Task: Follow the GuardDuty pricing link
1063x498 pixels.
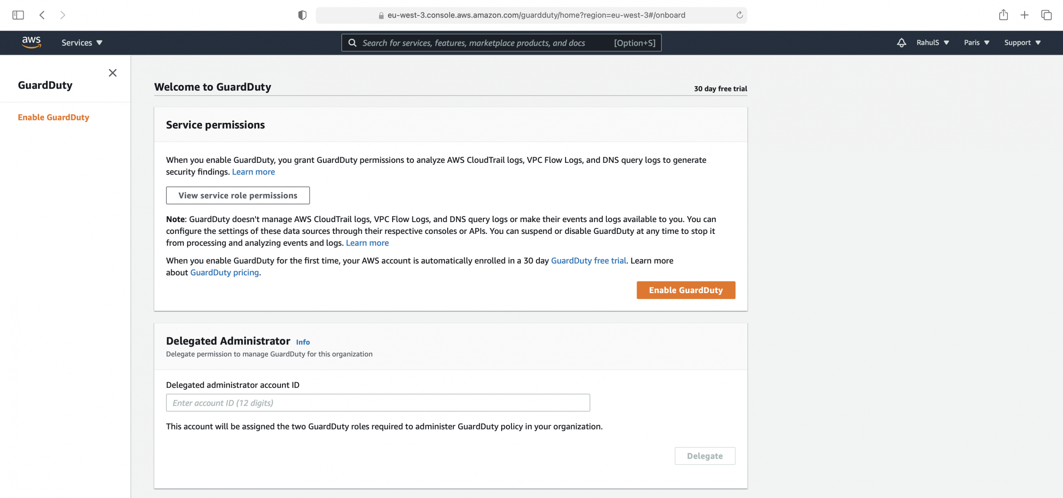Action: coord(224,272)
